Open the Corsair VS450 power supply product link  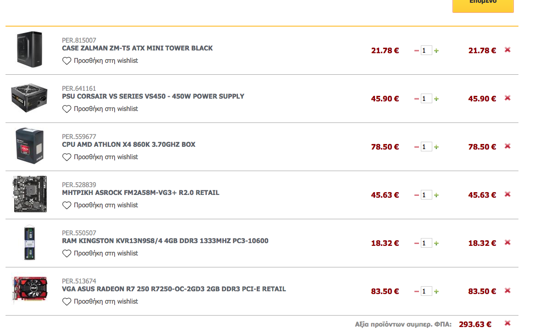153,96
